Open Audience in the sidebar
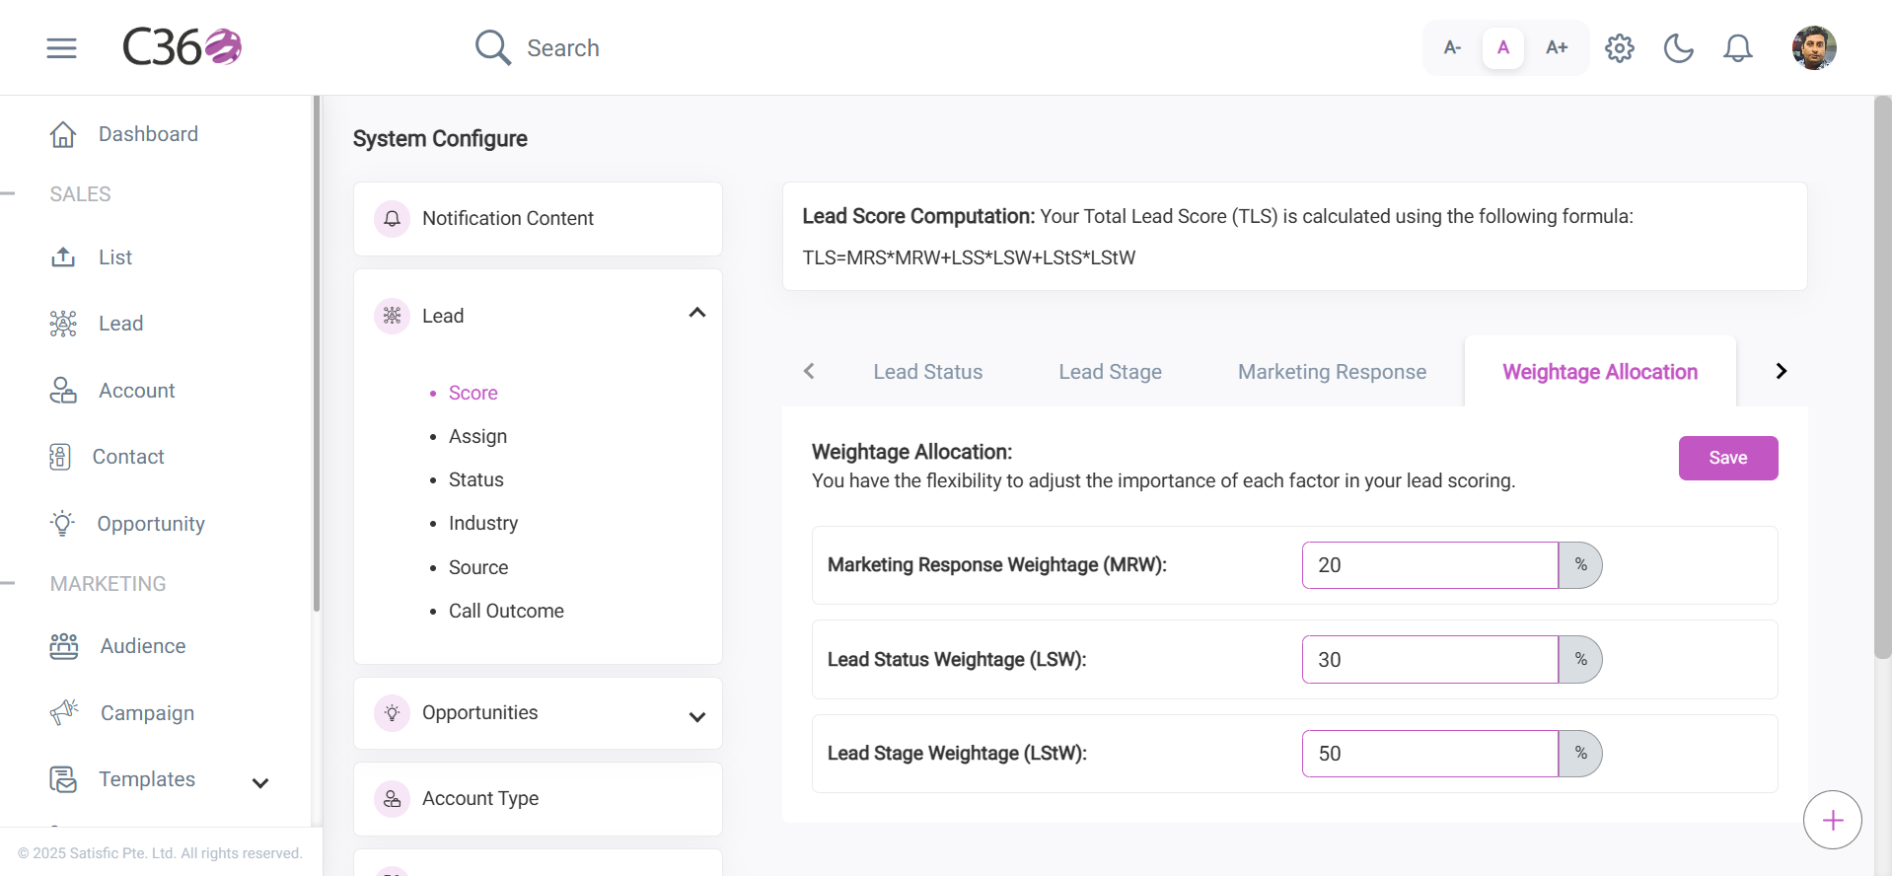The width and height of the screenshot is (1892, 876). (143, 646)
